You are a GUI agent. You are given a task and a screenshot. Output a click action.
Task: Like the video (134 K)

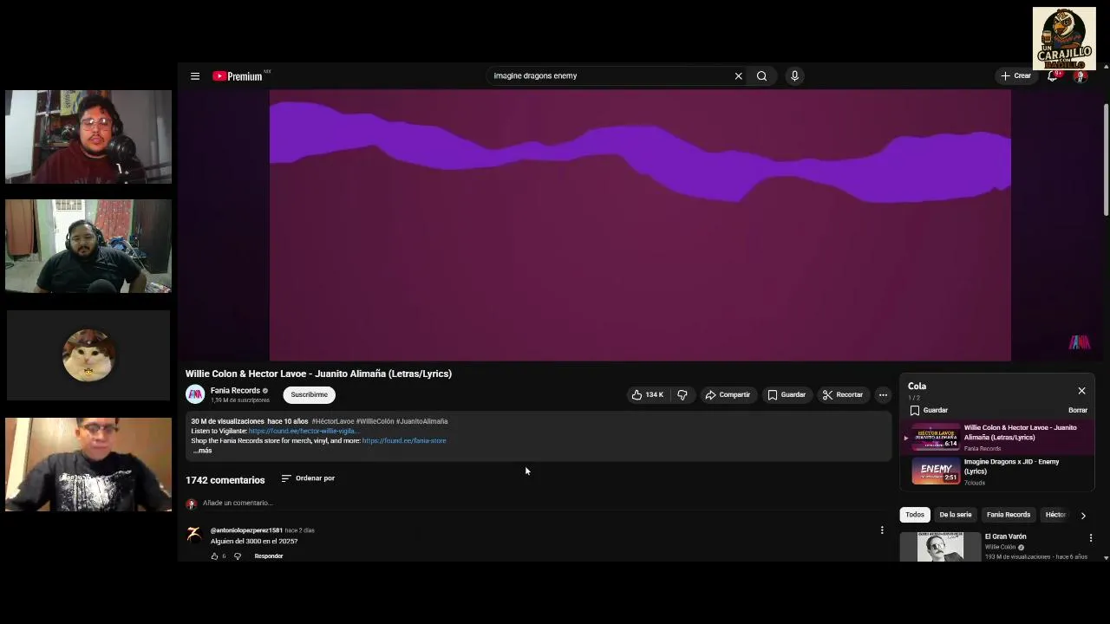pyautogui.click(x=647, y=395)
